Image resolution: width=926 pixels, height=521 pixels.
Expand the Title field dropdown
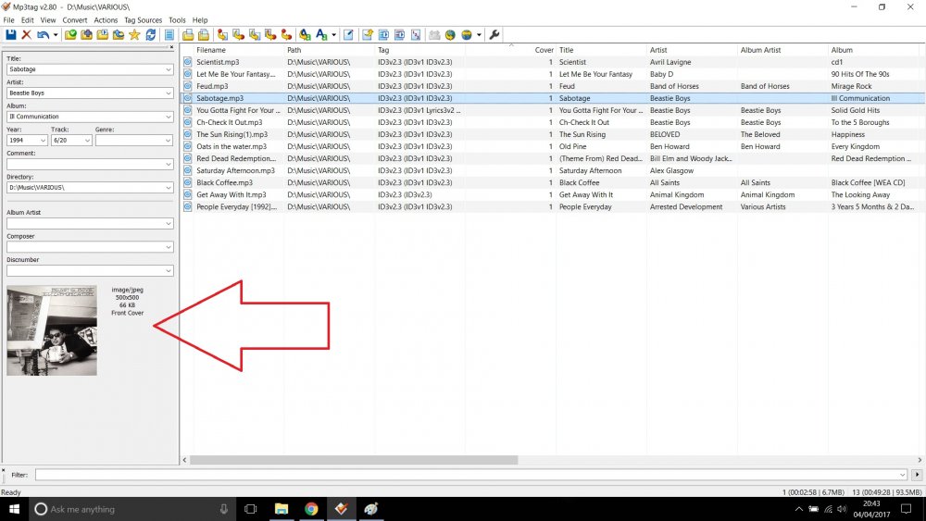[x=169, y=69]
